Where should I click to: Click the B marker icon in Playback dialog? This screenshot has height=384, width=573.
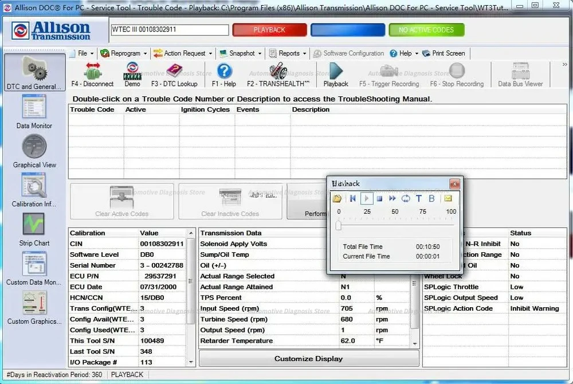[431, 198]
